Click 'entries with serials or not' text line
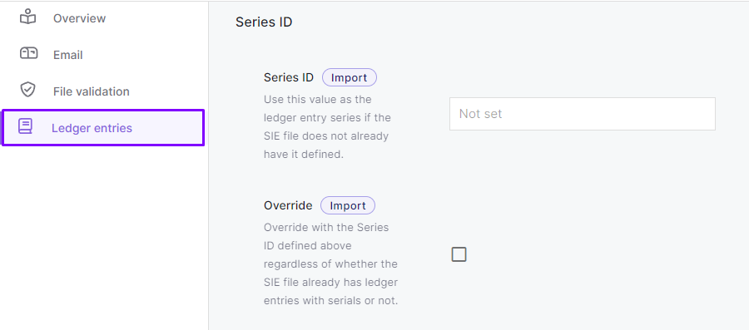749x330 pixels. tap(330, 301)
